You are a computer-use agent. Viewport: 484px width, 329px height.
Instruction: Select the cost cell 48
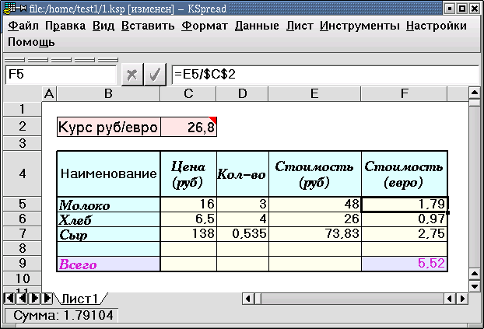[315, 205]
